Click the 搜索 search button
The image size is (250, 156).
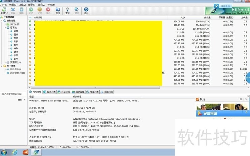[20, 100]
